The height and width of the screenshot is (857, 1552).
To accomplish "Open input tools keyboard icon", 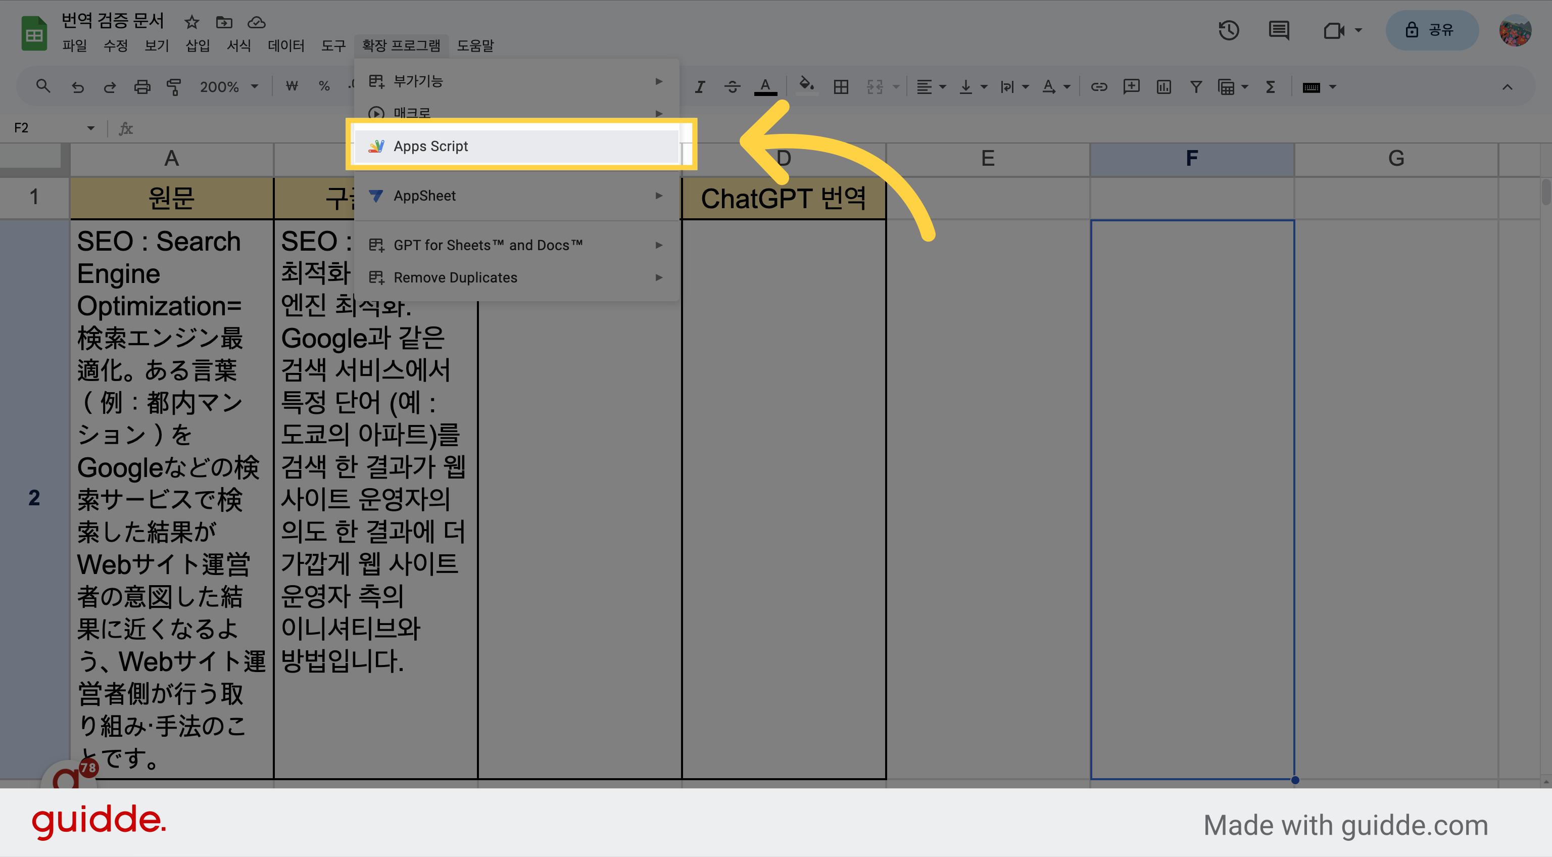I will [1311, 87].
